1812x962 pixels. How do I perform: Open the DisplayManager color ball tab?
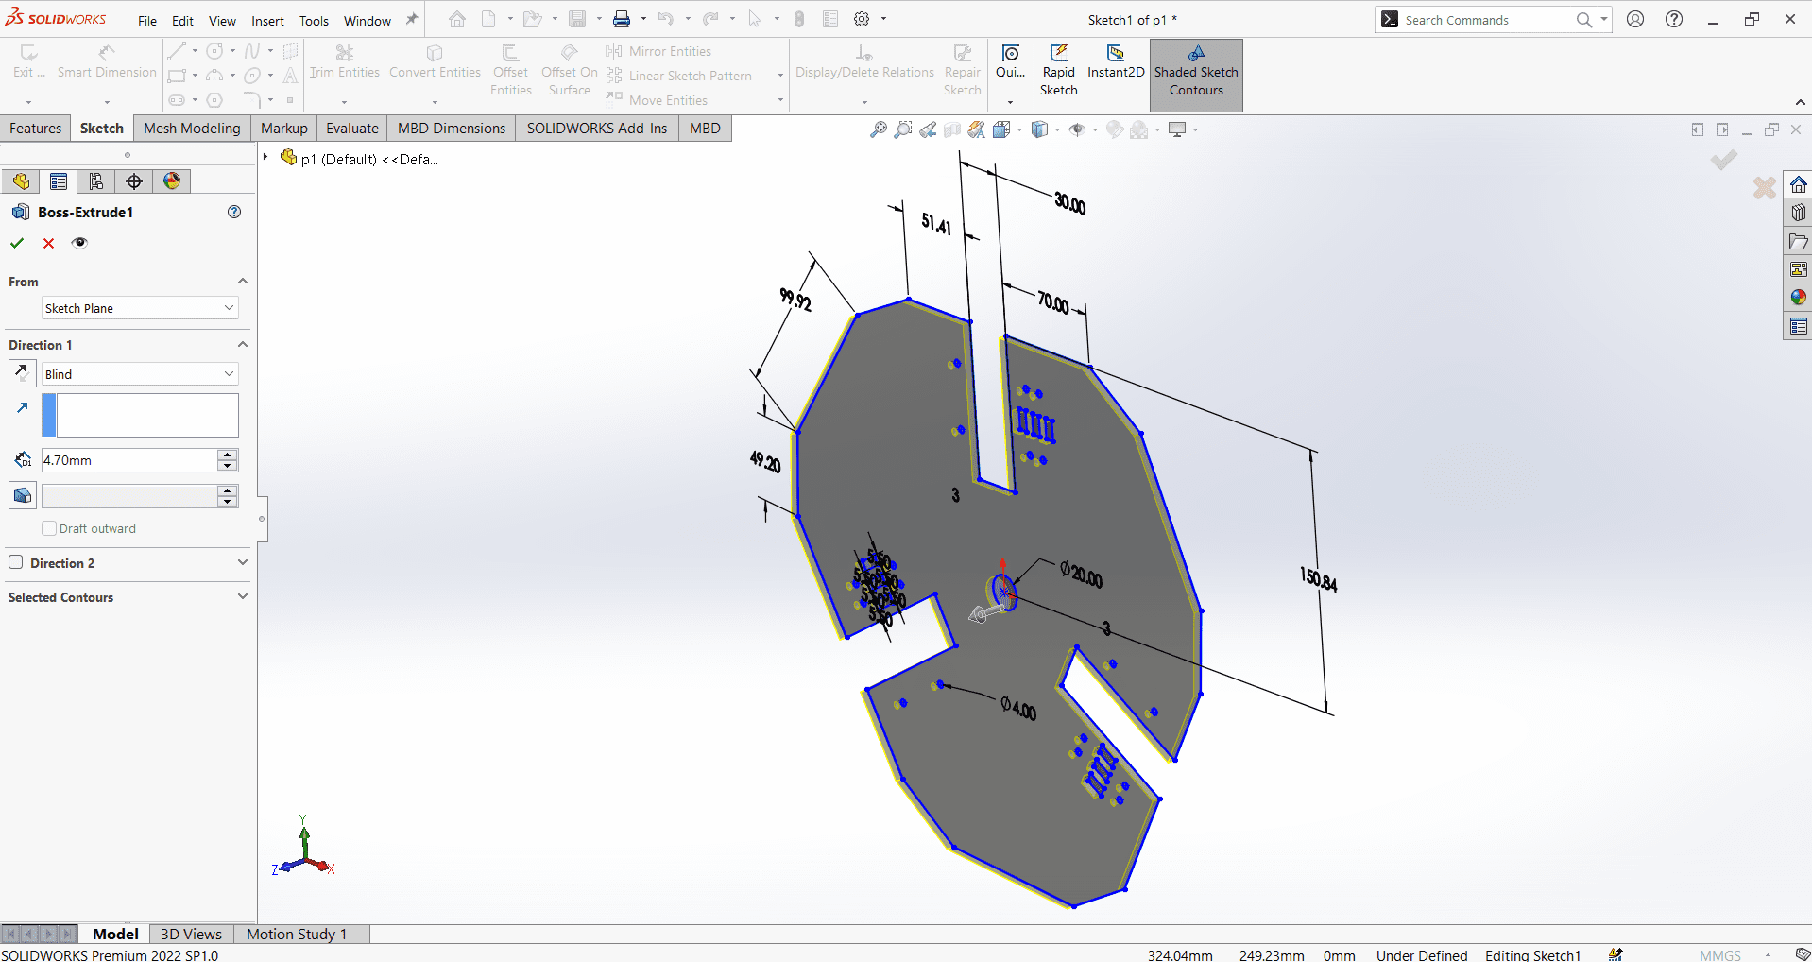click(172, 181)
